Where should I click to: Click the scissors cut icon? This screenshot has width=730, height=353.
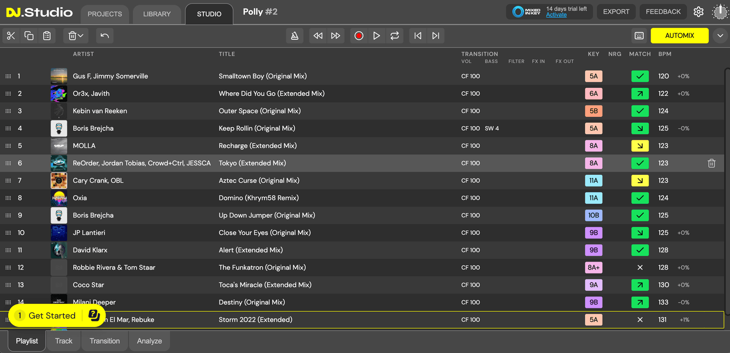tap(11, 36)
